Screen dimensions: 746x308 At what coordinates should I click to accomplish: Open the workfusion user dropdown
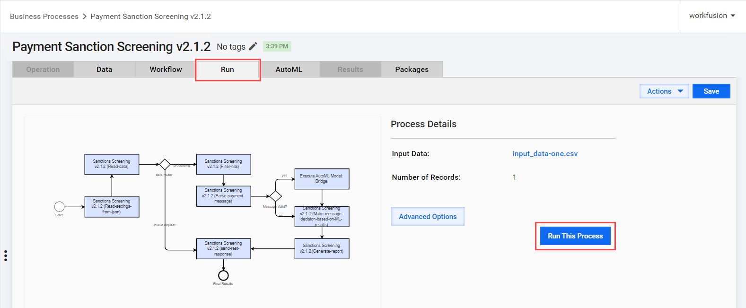click(712, 16)
